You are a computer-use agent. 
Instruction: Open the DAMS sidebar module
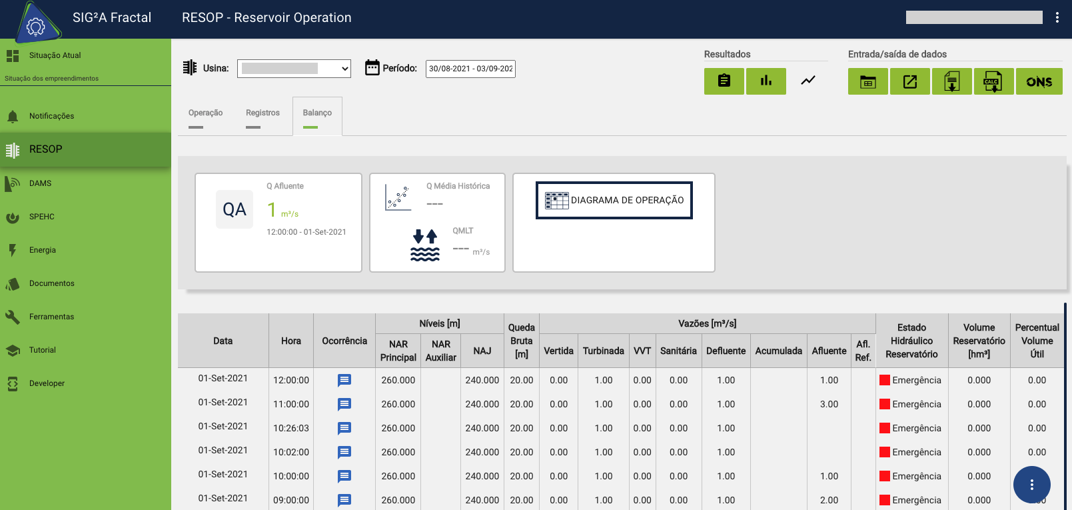40,183
